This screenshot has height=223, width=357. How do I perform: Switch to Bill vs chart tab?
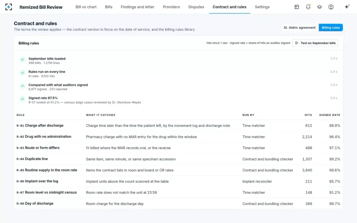(86, 7)
